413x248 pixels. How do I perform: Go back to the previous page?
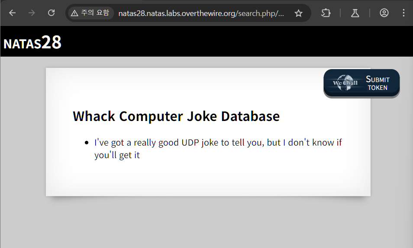click(12, 13)
